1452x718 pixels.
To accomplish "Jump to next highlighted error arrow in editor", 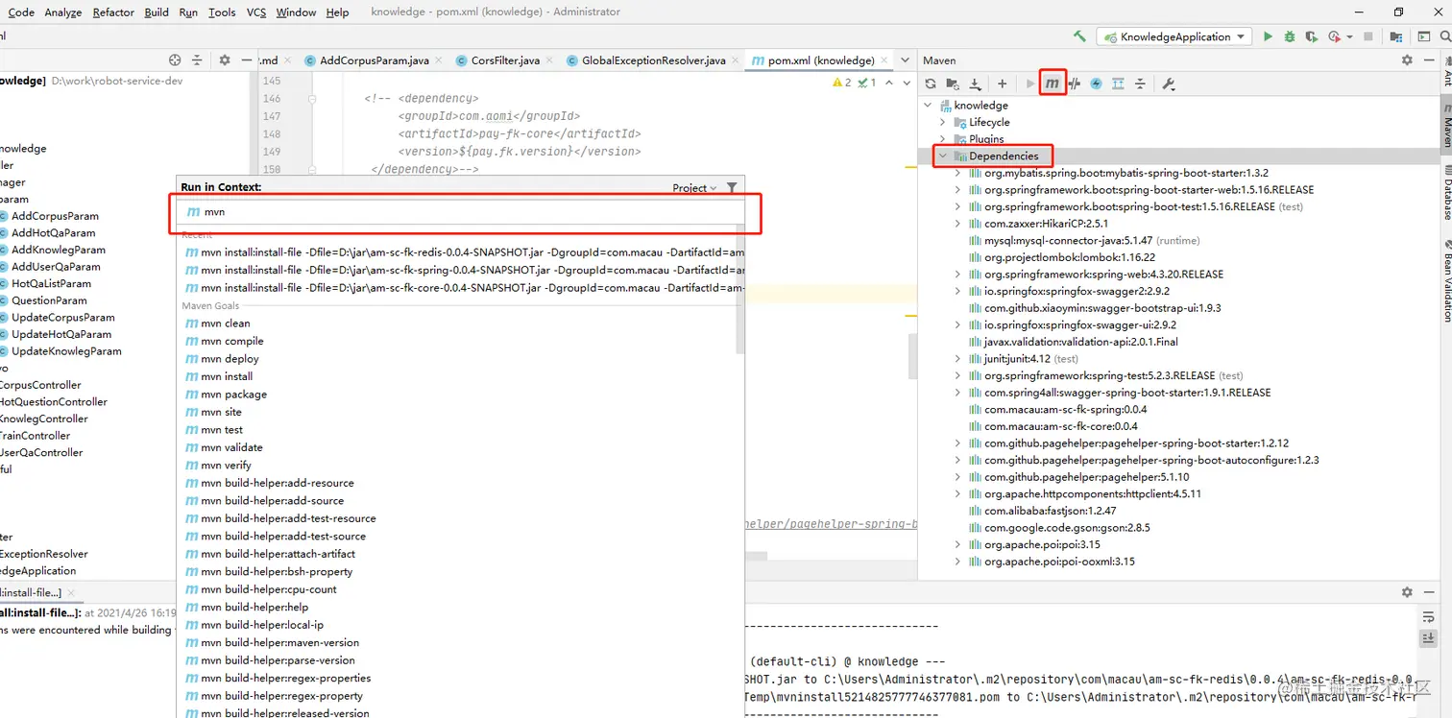I will pos(907,83).
